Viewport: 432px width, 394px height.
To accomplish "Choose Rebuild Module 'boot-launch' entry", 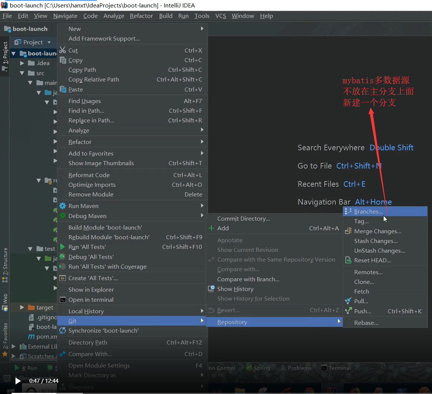I will tap(132, 237).
